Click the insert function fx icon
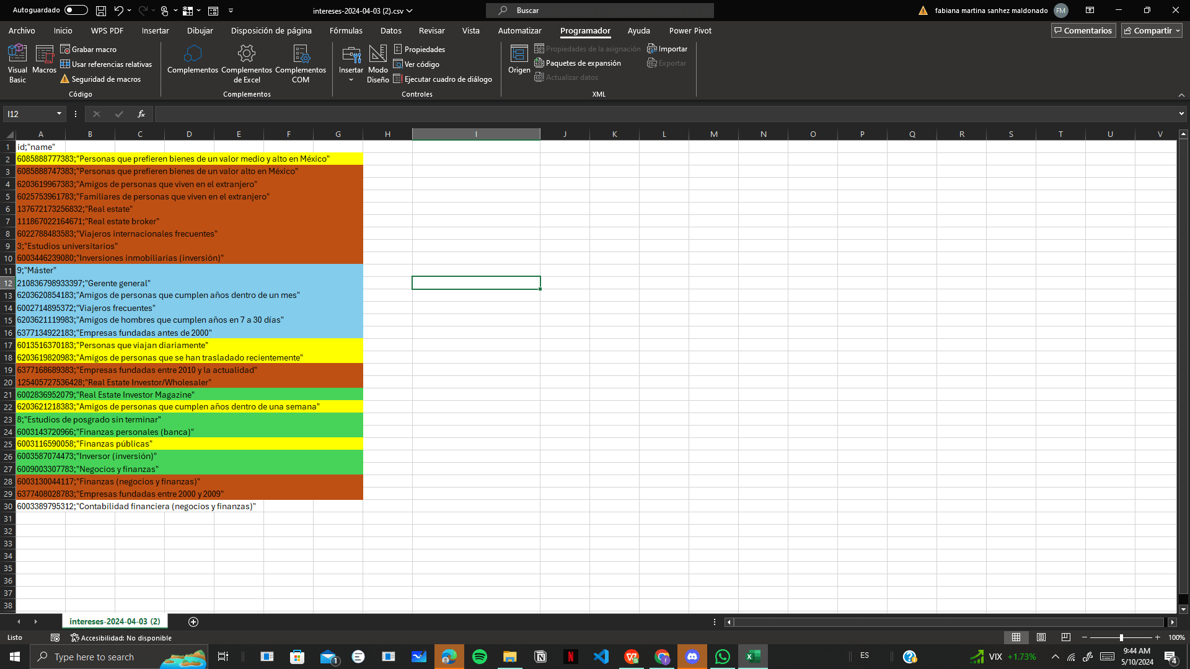1190x669 pixels. pyautogui.click(x=141, y=114)
